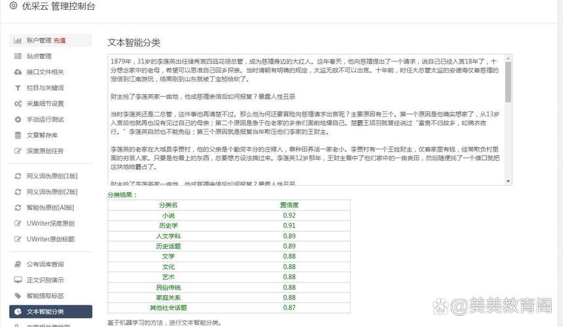563x327 pixels.
Task: Click the book icon for 公有词库查询
Action: point(18,264)
